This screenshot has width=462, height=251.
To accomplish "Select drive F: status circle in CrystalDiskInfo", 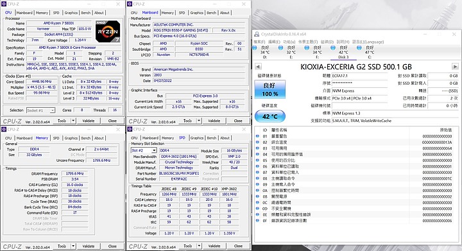I will pos(307,48).
